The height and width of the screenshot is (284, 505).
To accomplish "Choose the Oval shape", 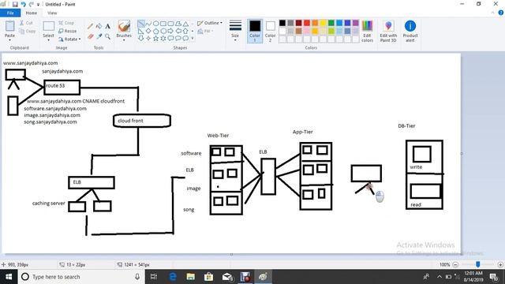I will (x=156, y=24).
